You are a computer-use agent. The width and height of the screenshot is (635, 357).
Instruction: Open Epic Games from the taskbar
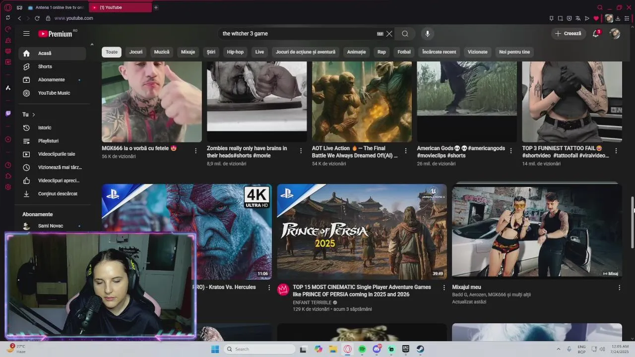point(405,349)
